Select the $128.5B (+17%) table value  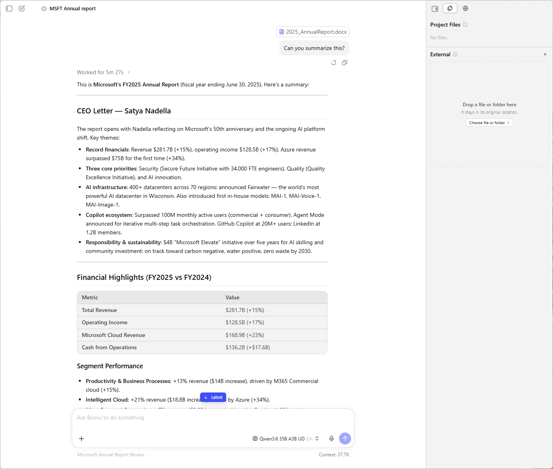tap(245, 322)
